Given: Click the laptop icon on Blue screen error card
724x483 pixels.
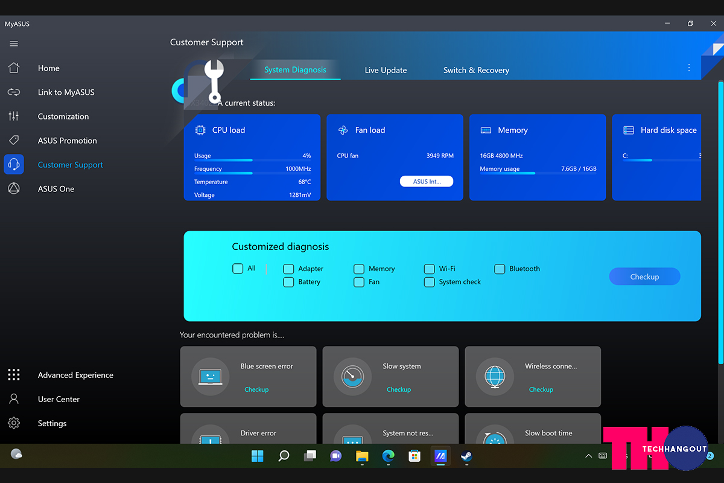Looking at the screenshot, I should tap(211, 376).
